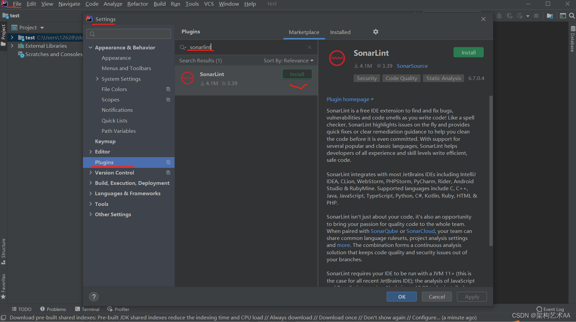Click the tool window toggle icon in status bar

click(3, 318)
